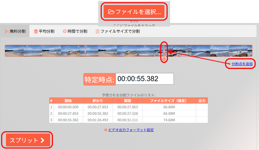Click end time 00:00:55.382 in row 2

click(98, 114)
